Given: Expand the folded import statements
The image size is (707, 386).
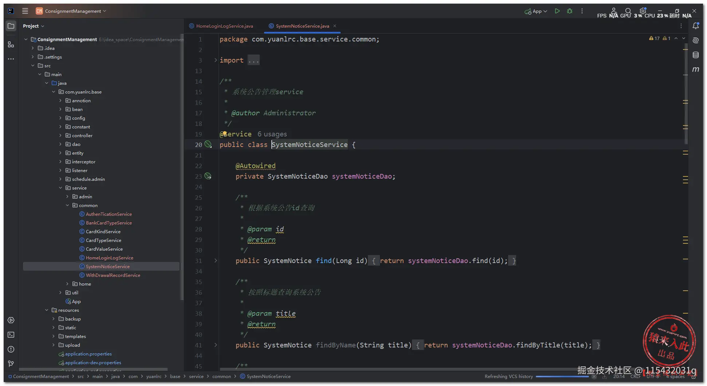Looking at the screenshot, I should [x=216, y=60].
